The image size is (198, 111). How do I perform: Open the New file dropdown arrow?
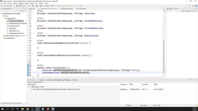click(x=3, y=6)
